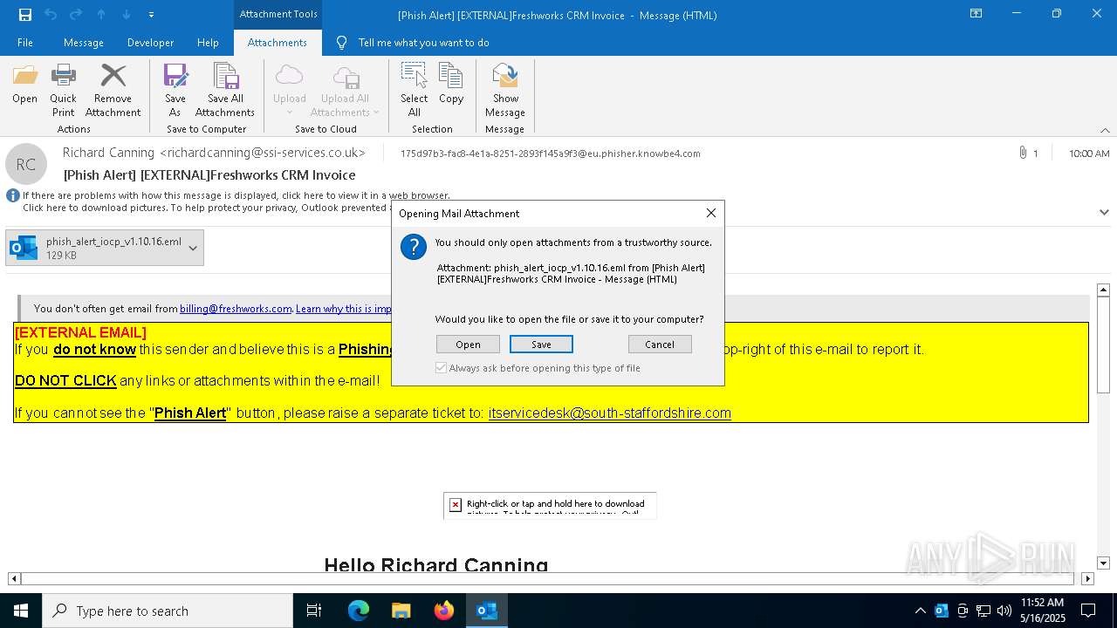
Task: Select Quick Print in ribbon
Action: [x=63, y=90]
